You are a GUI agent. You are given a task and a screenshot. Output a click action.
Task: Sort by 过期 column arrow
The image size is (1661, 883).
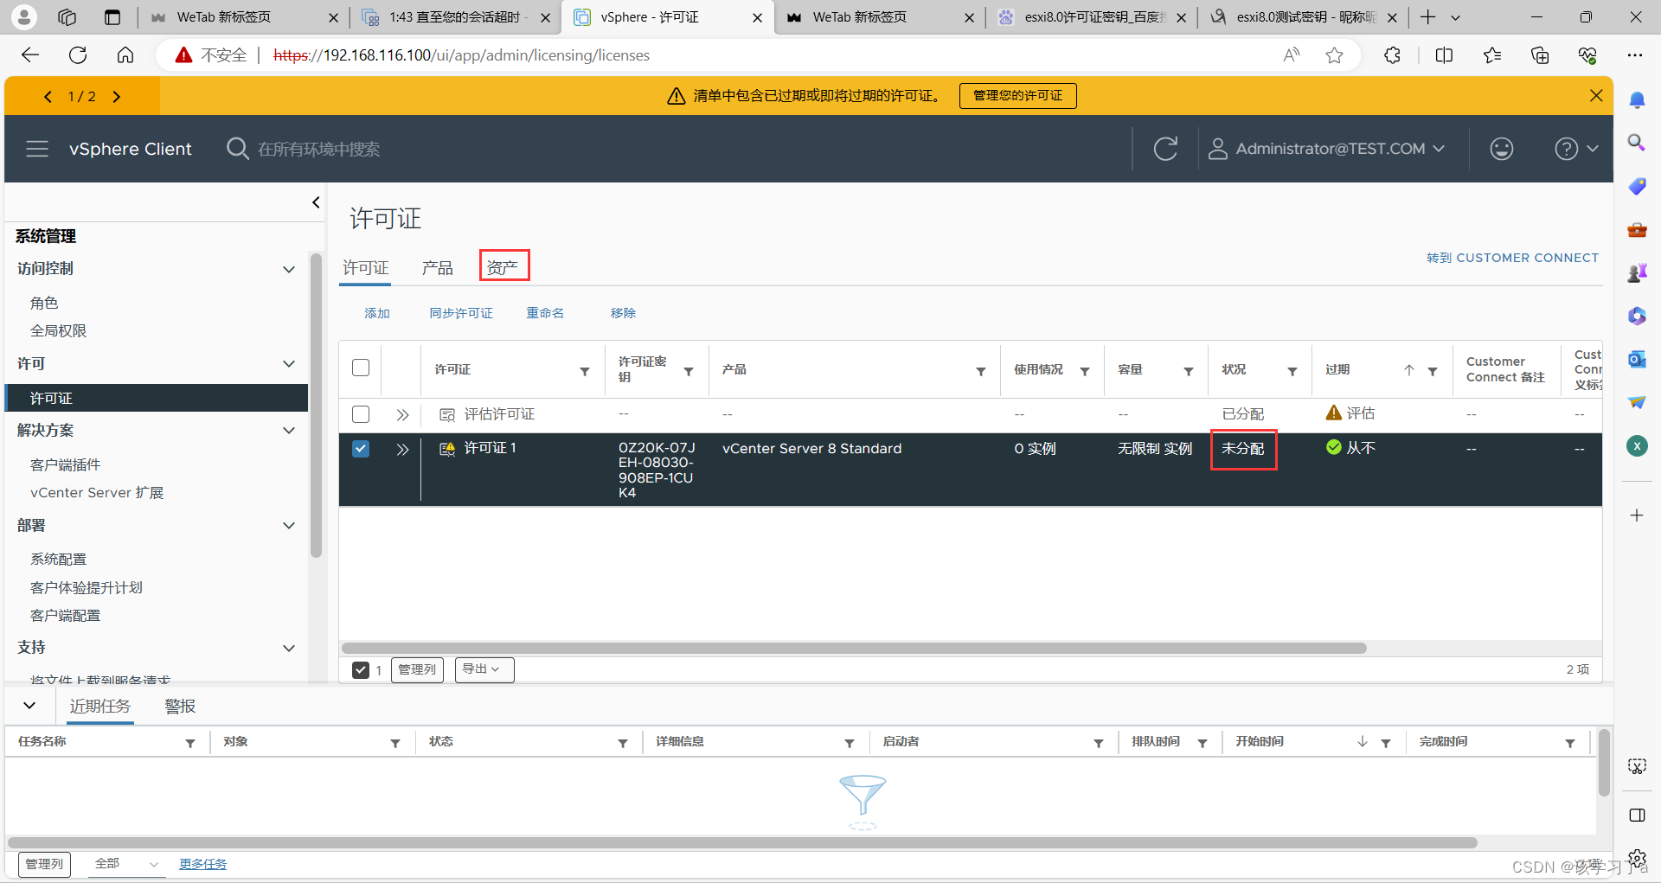tap(1409, 370)
